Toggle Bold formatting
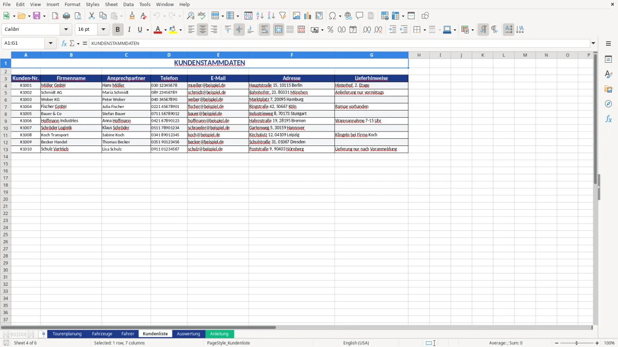 [x=117, y=30]
